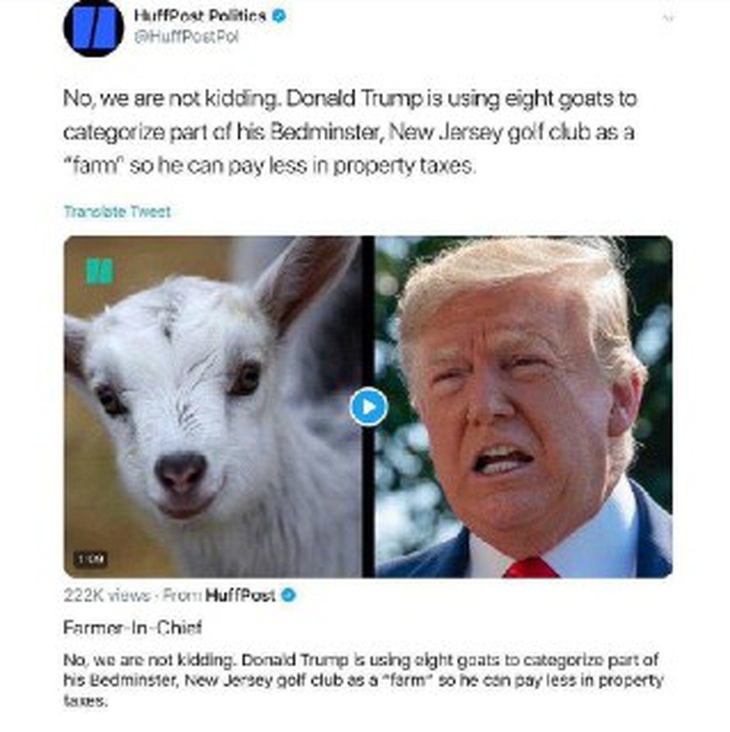Click the verified badge beside HuffPost Politics

(x=278, y=16)
